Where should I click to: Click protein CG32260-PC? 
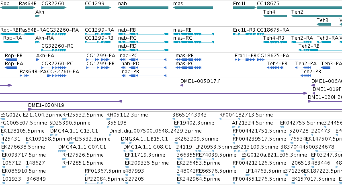tap(57, 64)
